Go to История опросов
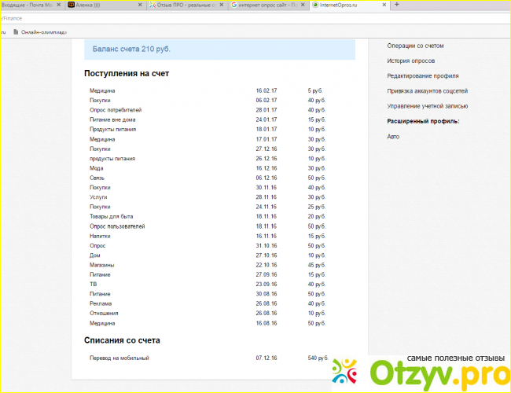This screenshot has width=511, height=393. tap(410, 61)
